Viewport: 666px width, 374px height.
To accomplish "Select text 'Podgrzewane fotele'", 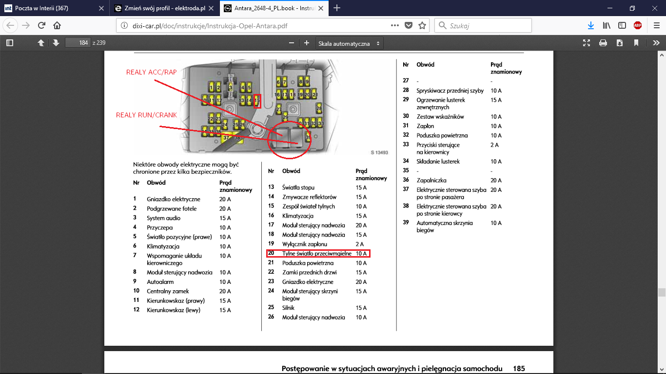I will click(x=171, y=208).
